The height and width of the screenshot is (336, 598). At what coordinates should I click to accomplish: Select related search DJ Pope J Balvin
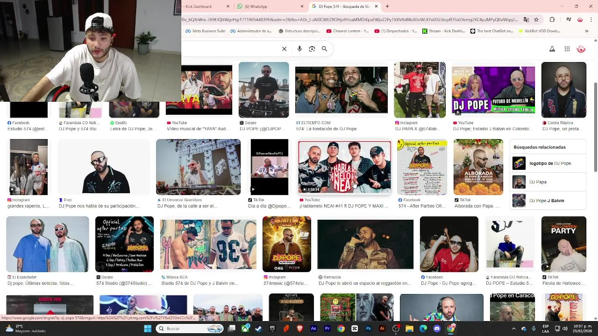pyautogui.click(x=548, y=201)
